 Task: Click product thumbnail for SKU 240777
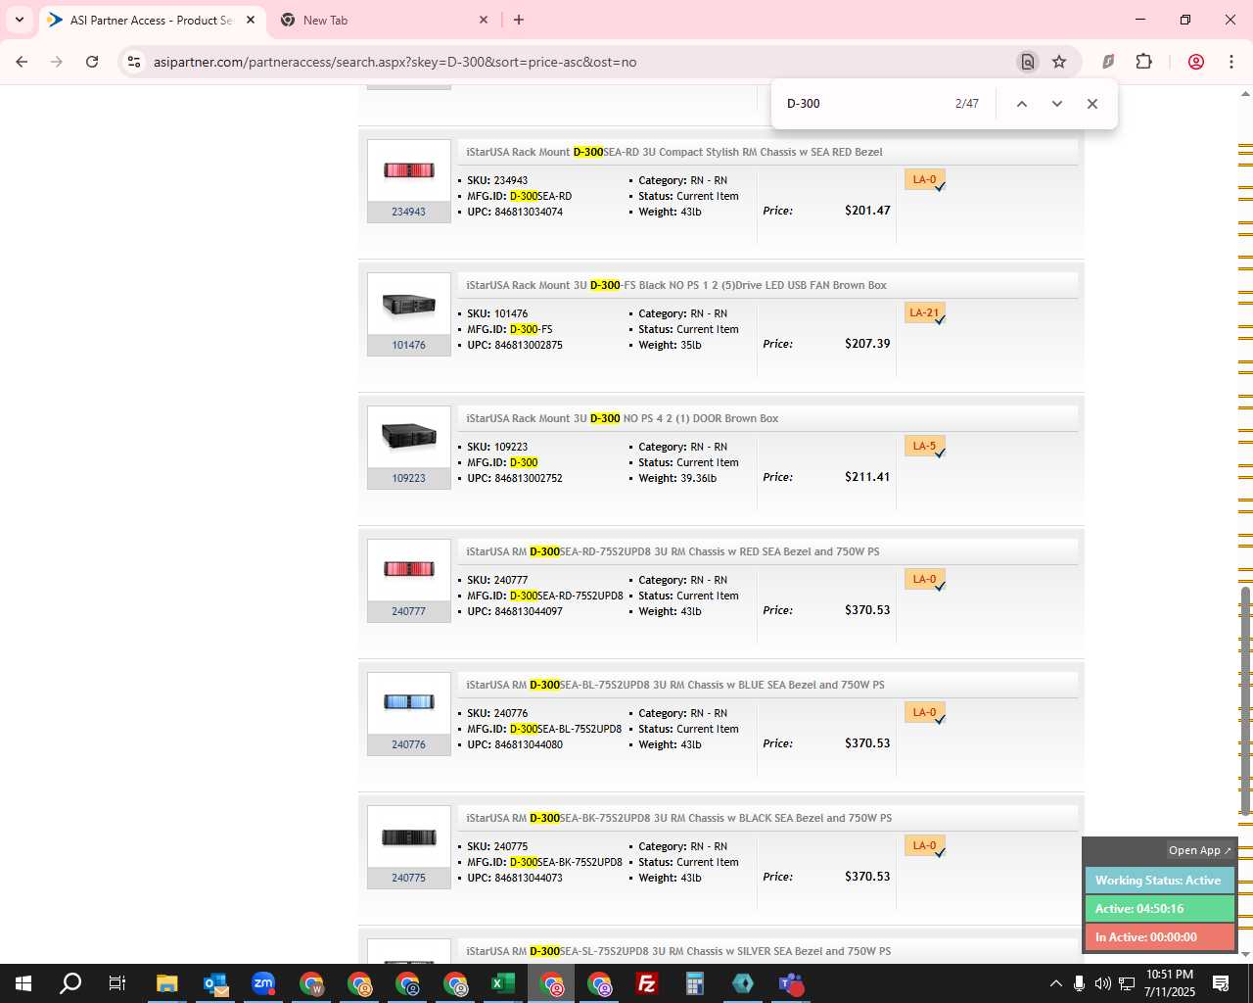click(409, 570)
